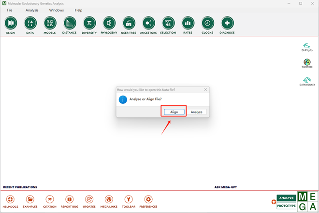Select the MODELS toolbar icon
The height and width of the screenshot is (213, 319).
click(50, 23)
